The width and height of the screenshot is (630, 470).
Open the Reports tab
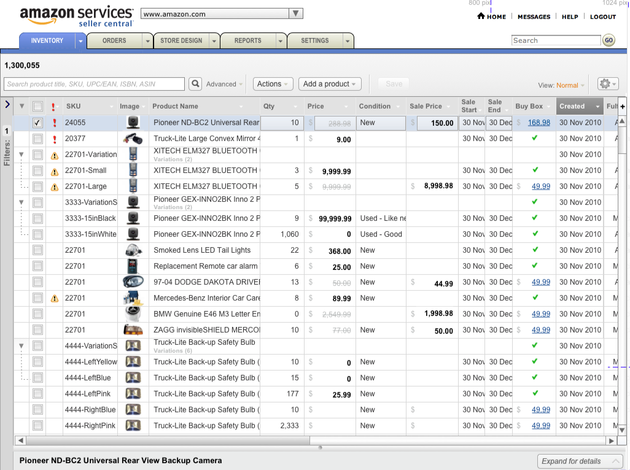coord(248,40)
